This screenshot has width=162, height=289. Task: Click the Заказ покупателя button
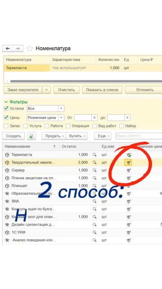[x=23, y=90]
